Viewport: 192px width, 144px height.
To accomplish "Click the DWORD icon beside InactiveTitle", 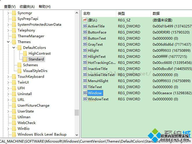I will coord(85,69).
